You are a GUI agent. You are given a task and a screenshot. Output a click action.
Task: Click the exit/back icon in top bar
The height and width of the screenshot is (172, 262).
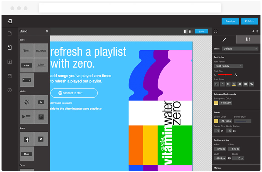pyautogui.click(x=10, y=21)
